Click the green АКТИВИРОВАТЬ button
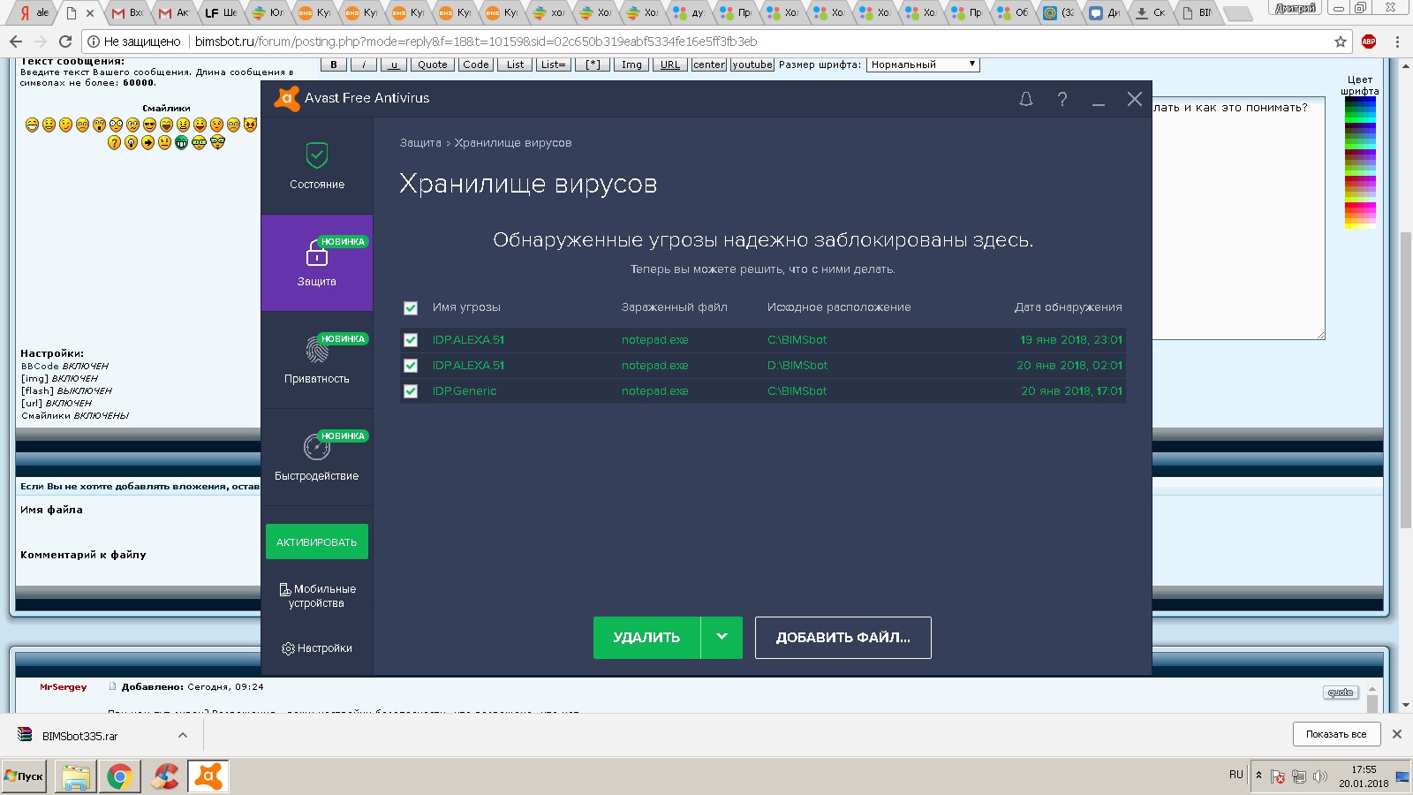 317,542
